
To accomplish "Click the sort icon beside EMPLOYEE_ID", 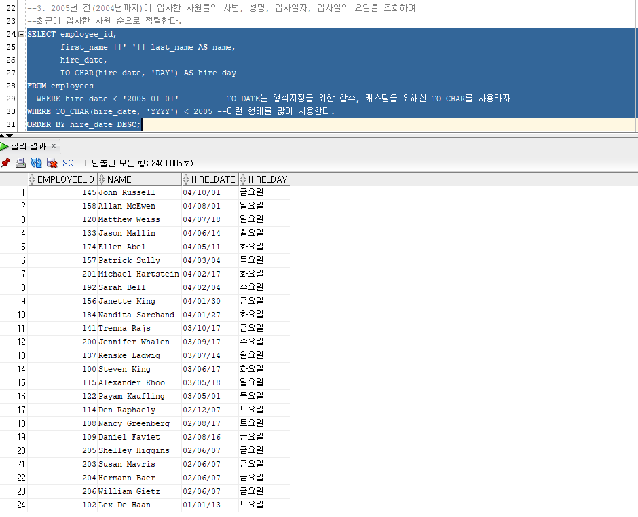I will click(x=32, y=179).
